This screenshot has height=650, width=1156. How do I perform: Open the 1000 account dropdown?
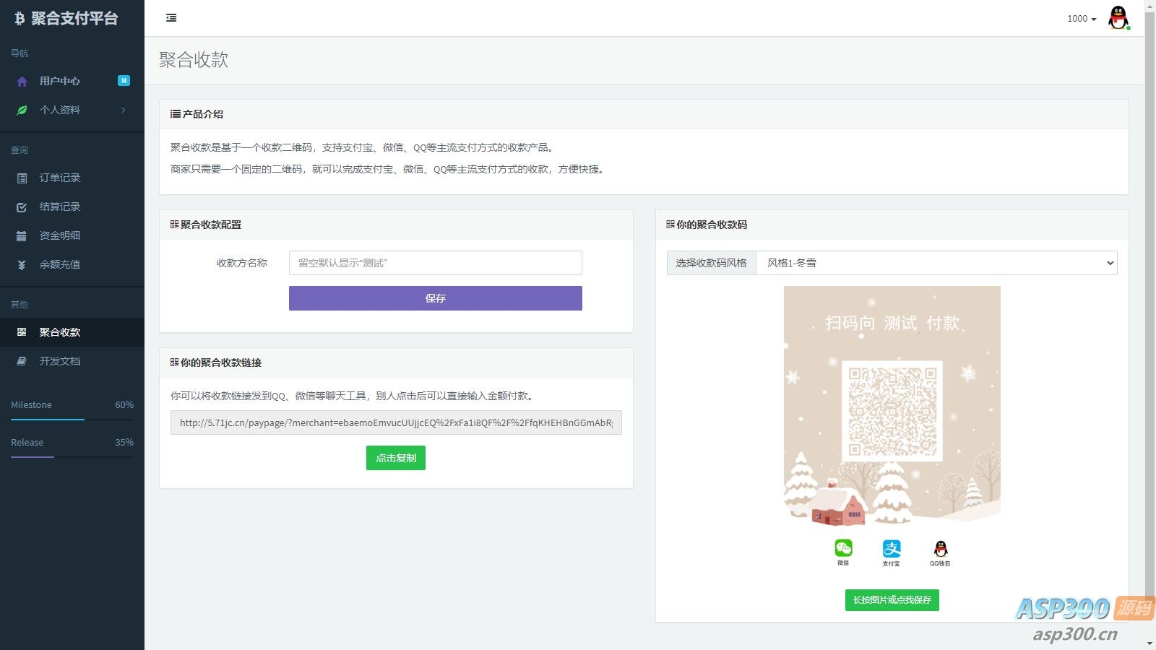pyautogui.click(x=1081, y=19)
